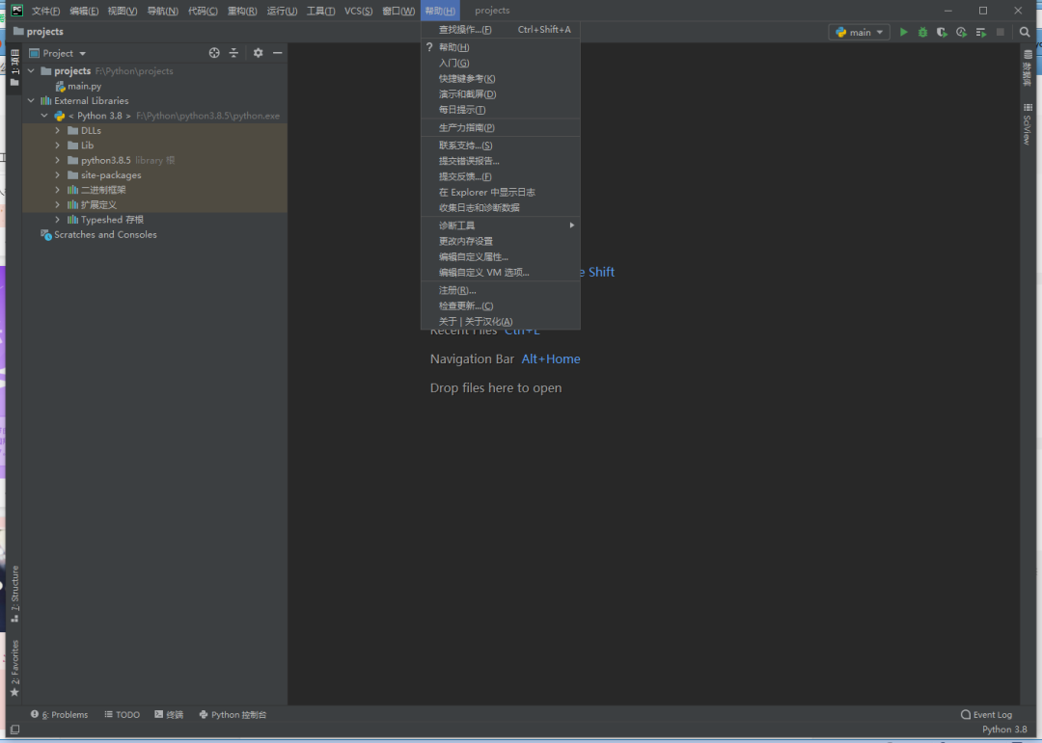
Task: Open the Favorites tool window
Action: coord(14,668)
